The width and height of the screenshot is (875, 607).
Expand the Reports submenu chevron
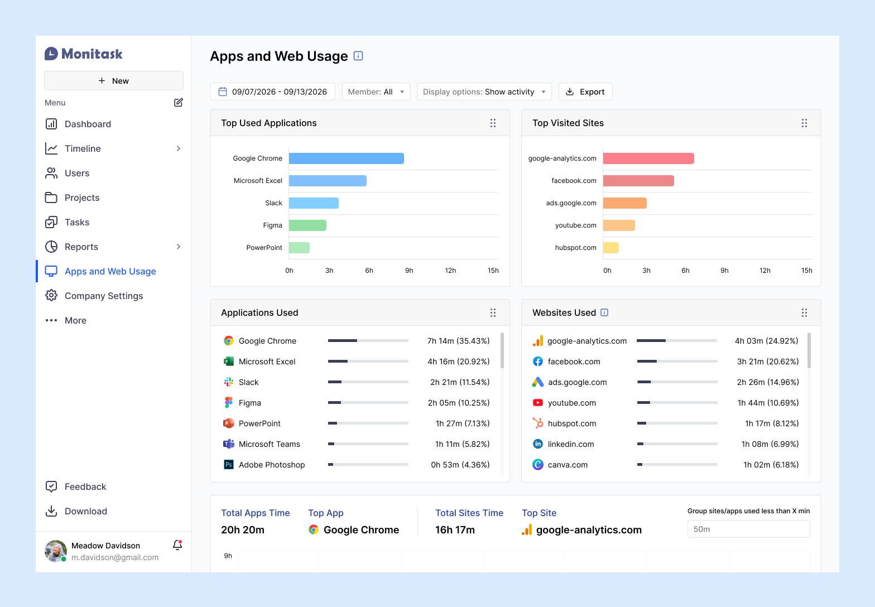pos(179,247)
